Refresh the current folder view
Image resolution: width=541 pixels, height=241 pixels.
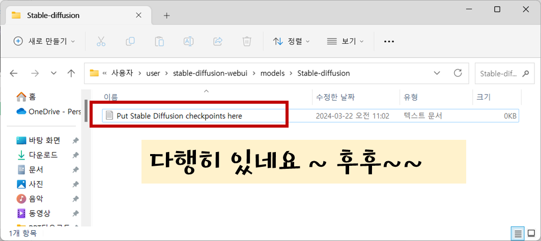(458, 73)
